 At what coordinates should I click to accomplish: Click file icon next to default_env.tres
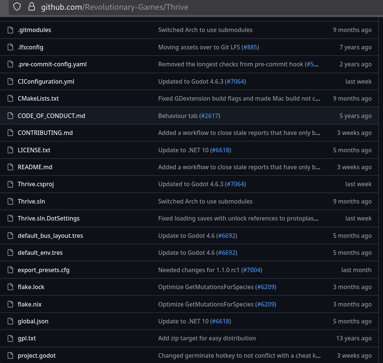10,253
